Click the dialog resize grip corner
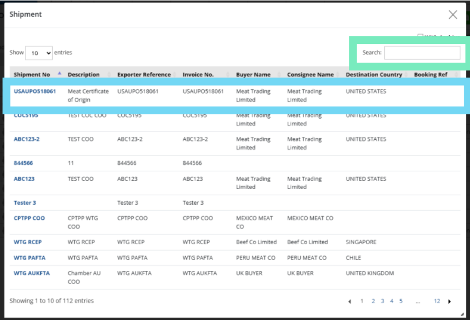 click(463, 314)
